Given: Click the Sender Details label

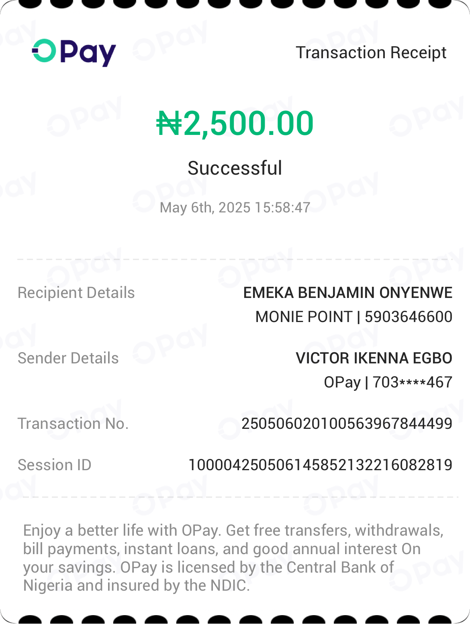Looking at the screenshot, I should [68, 358].
